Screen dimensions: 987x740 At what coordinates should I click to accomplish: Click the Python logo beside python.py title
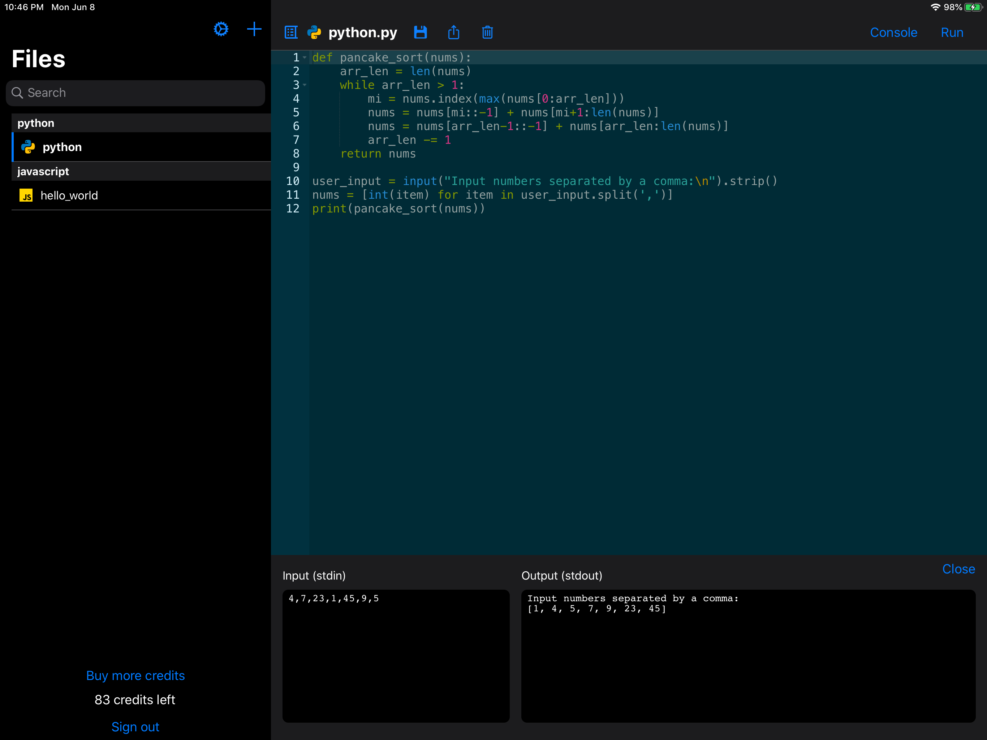tap(314, 33)
